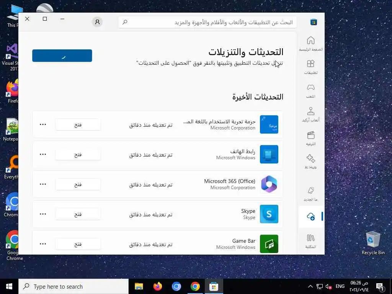Open File Explorer from the taskbar
Screen dimensions: 392x294
pyautogui.click(x=139, y=286)
